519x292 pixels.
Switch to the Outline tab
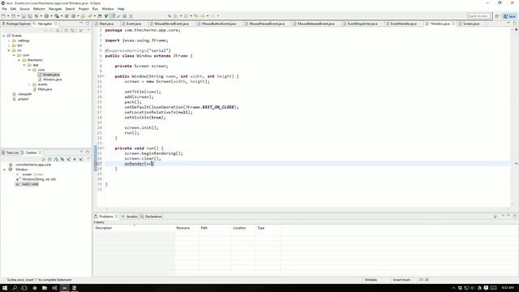click(31, 152)
